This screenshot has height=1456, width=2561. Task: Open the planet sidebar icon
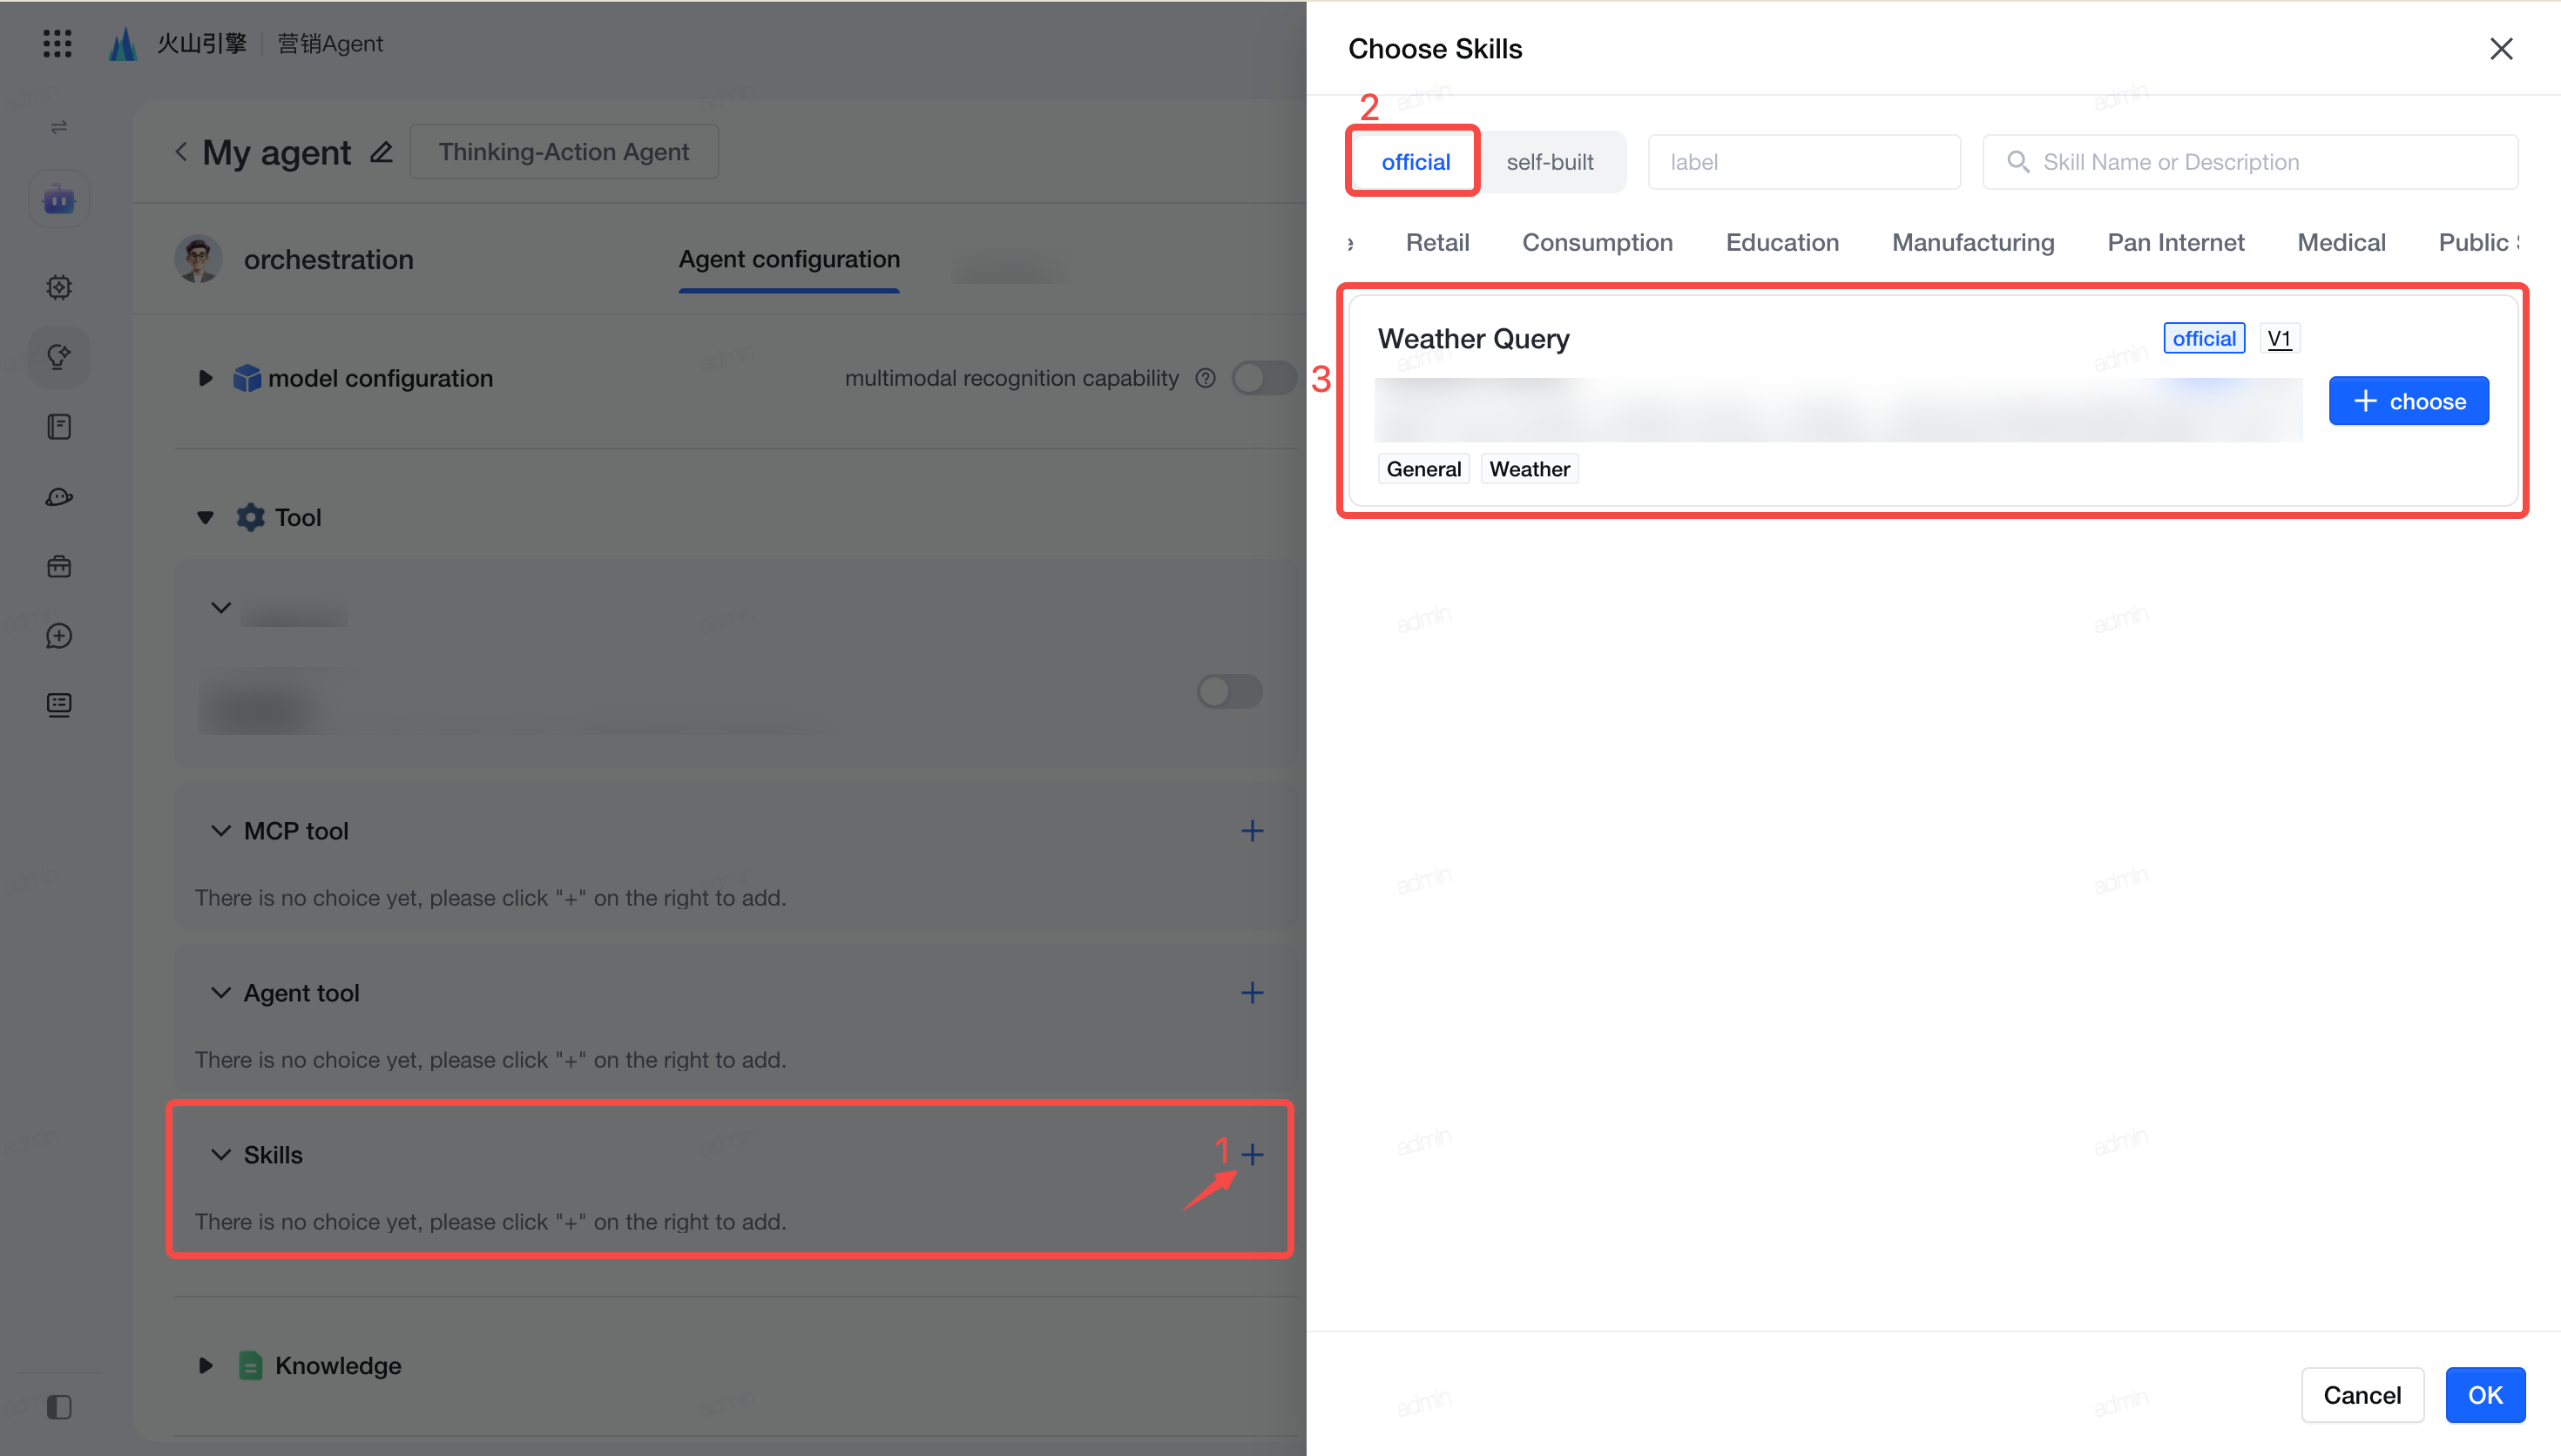click(59, 497)
